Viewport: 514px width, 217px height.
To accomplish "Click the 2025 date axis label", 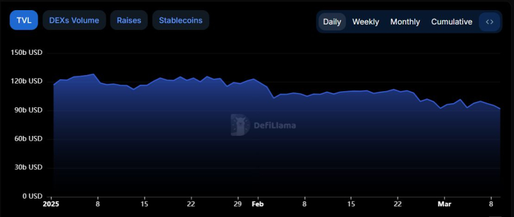I will (x=51, y=204).
